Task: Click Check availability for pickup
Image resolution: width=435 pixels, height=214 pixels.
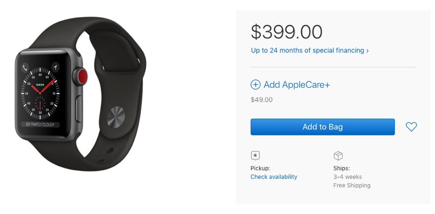Action: coord(274,177)
